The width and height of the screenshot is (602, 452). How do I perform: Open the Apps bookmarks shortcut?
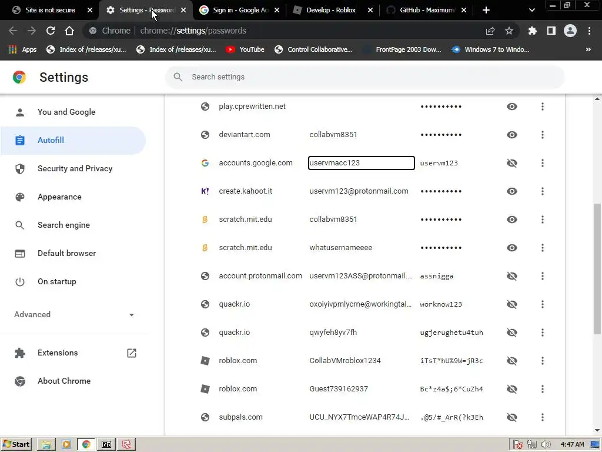[22, 49]
